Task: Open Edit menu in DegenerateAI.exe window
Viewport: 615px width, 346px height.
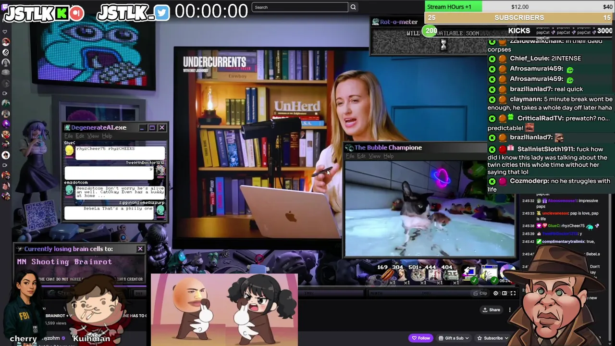Action: coord(80,136)
